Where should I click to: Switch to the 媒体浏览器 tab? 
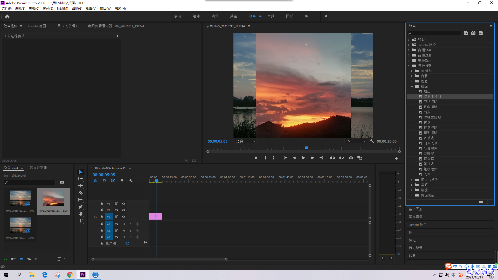click(x=38, y=167)
